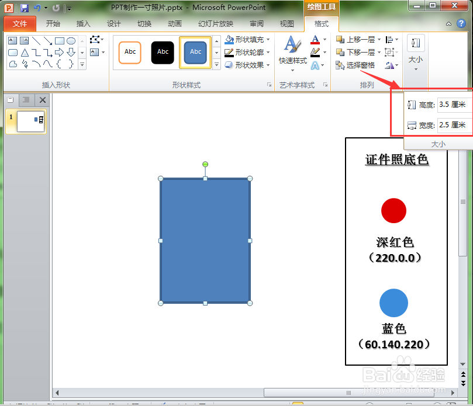Viewport: 473px width, 406px height.
Task: Click the 宽度 width input field
Action: pos(454,125)
